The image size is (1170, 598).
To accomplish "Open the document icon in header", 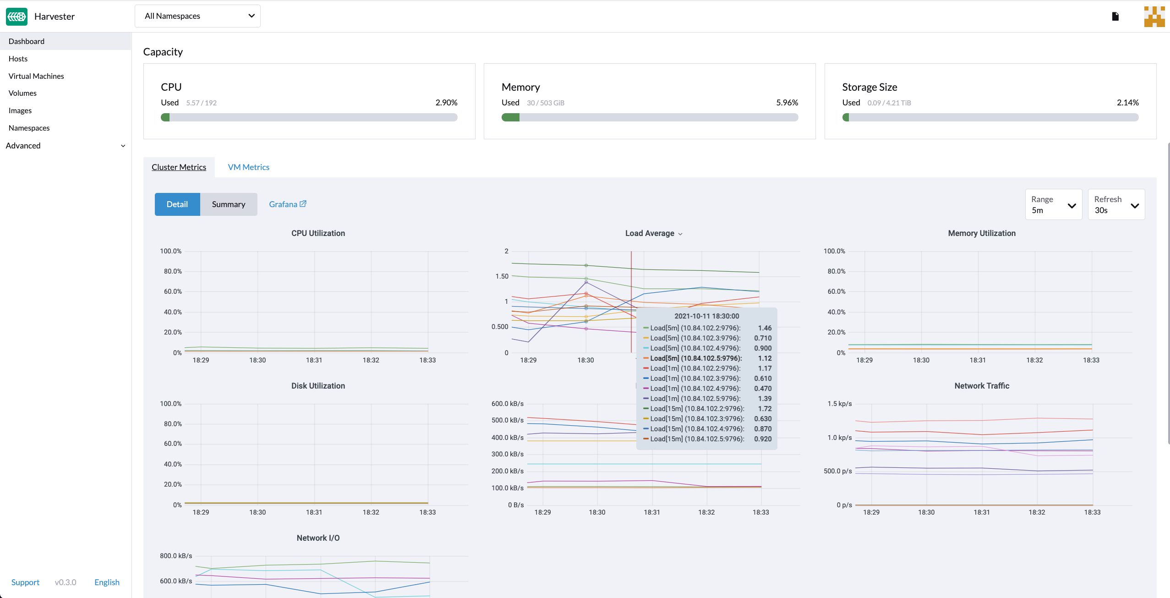I will (1115, 16).
